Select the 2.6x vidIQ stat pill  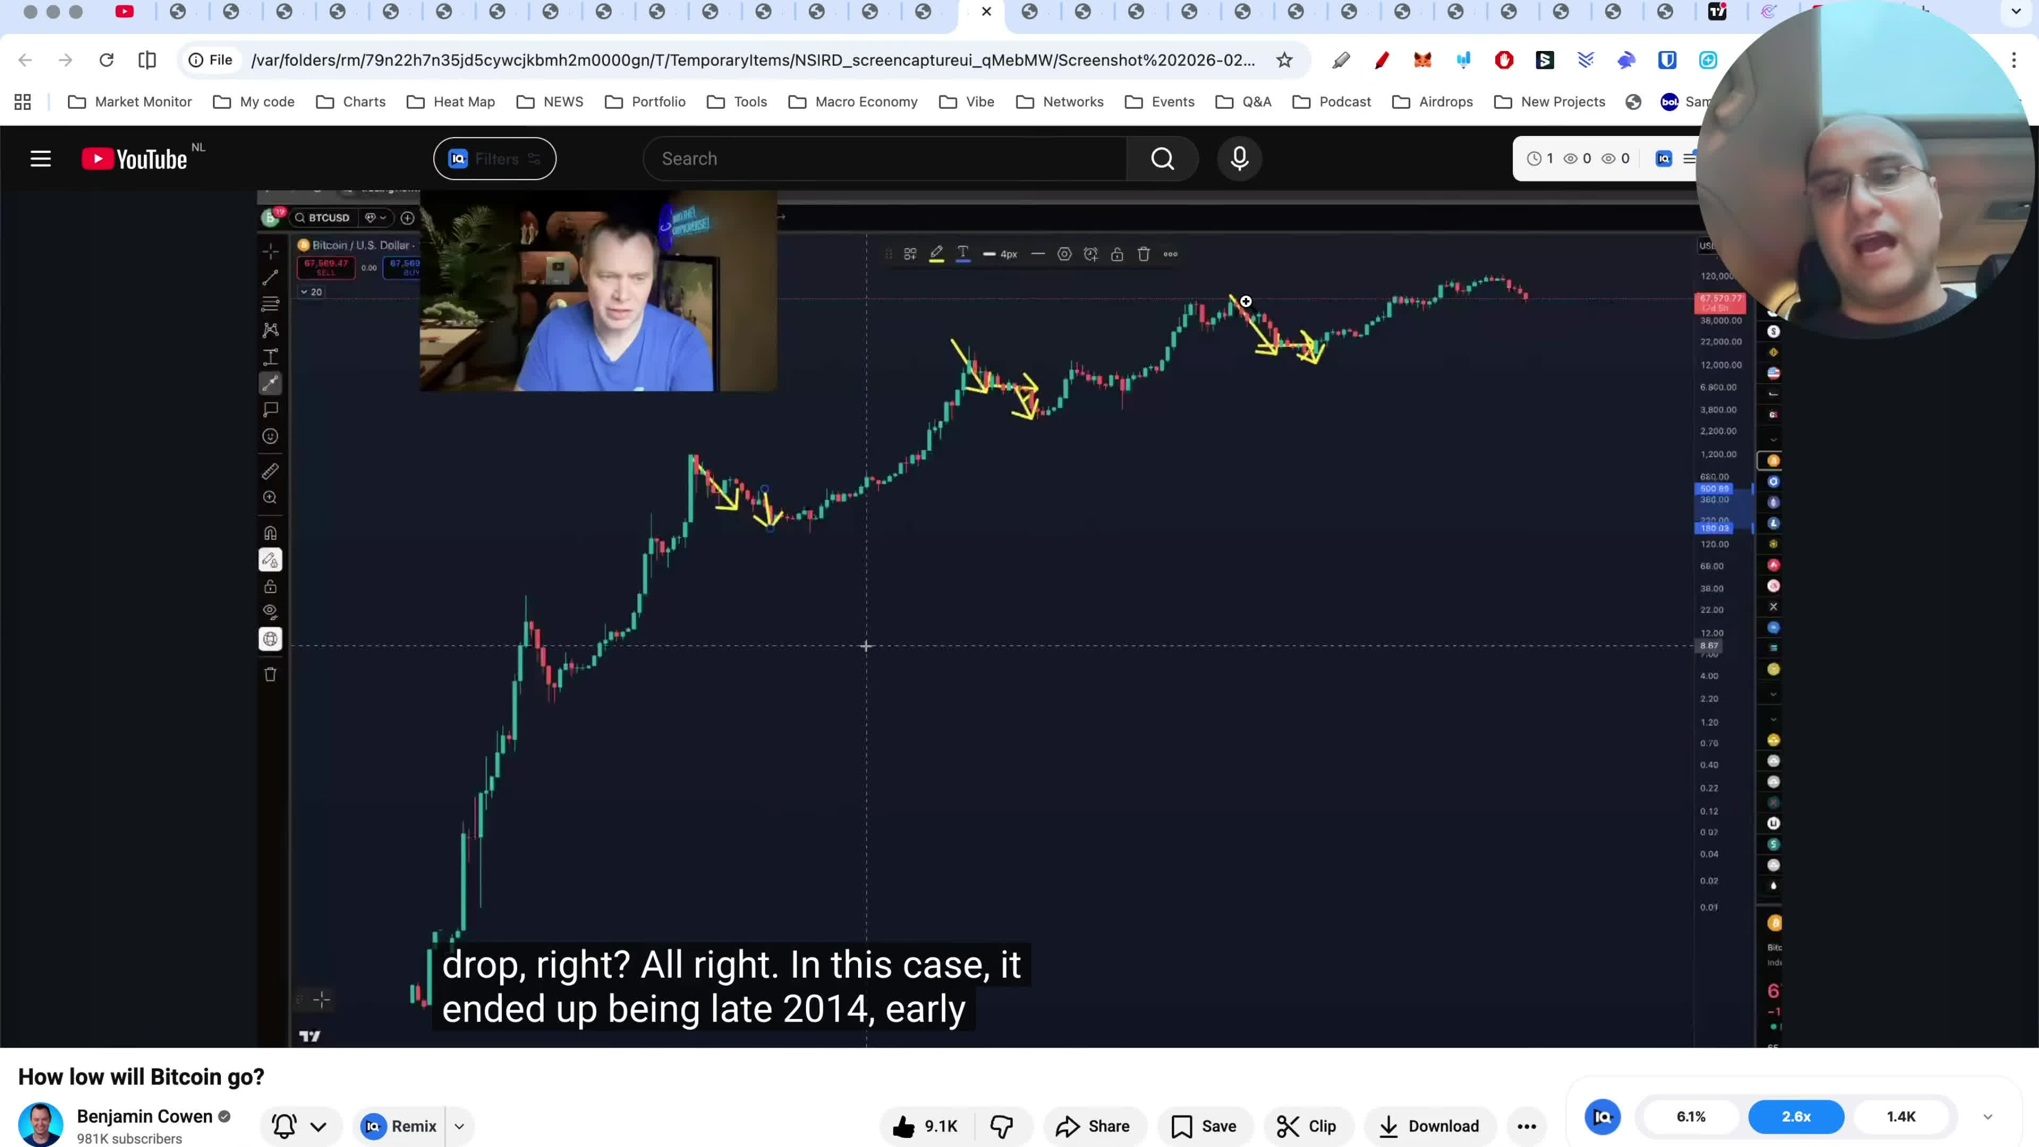pyautogui.click(x=1796, y=1117)
